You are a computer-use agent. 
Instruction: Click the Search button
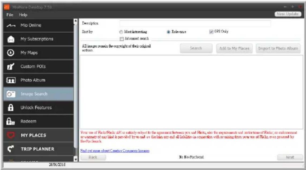(196, 48)
